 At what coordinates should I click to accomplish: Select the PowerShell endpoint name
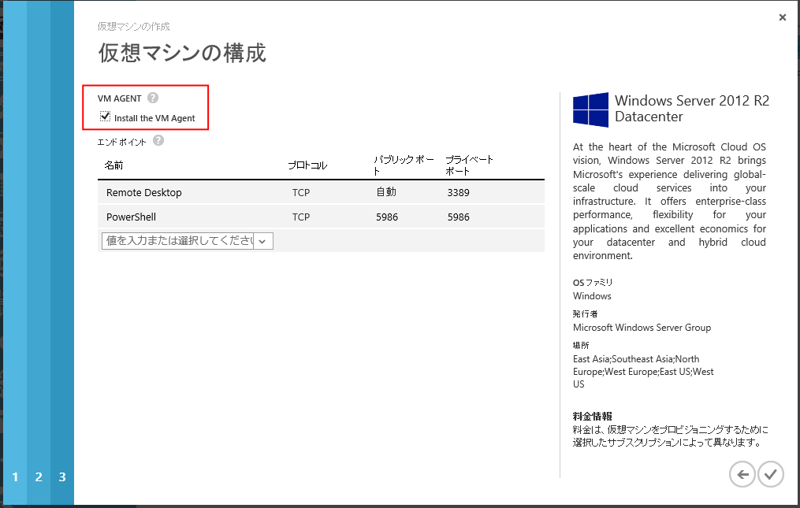coord(132,217)
